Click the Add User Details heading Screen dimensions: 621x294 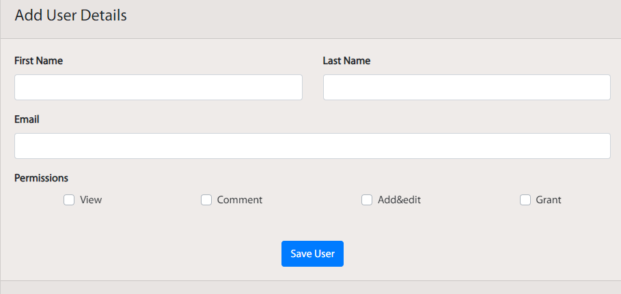[70, 16]
